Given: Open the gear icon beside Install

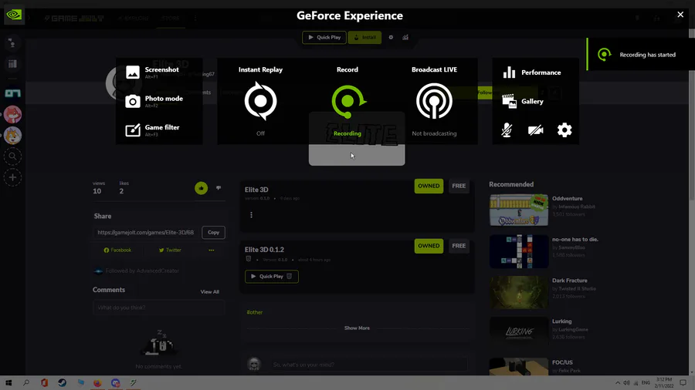Looking at the screenshot, I should (391, 38).
